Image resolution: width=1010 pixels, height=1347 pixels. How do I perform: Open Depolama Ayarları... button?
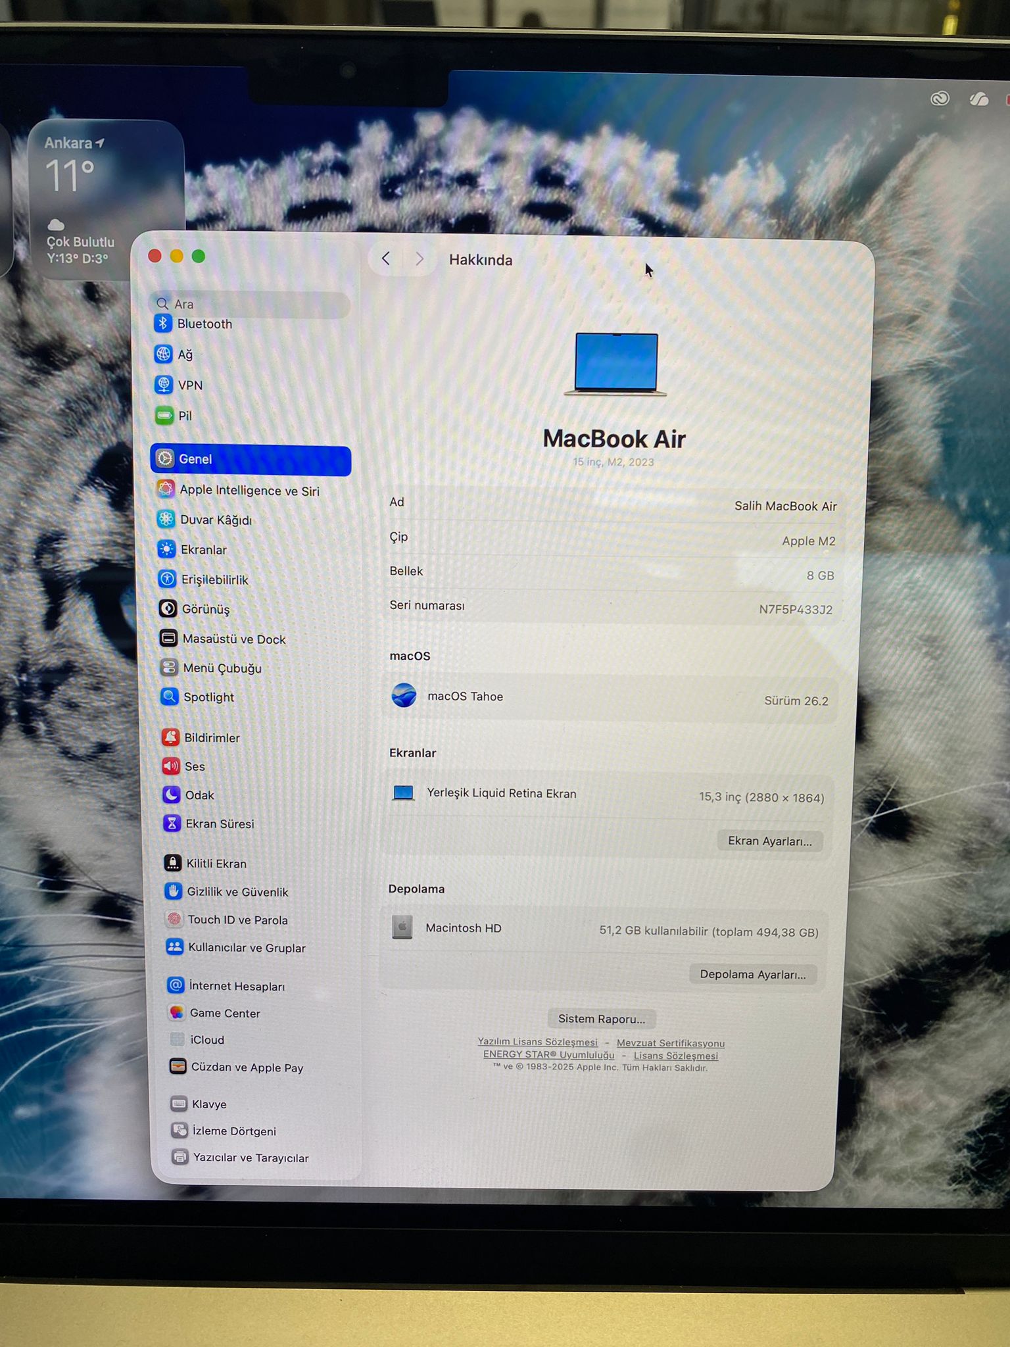[753, 974]
